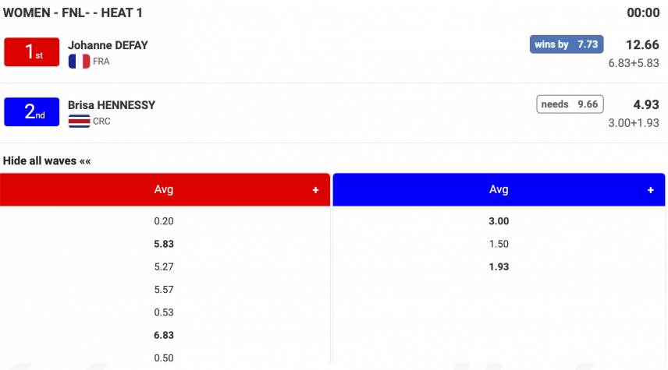
Task: Select the red Avg column header
Action: pos(164,190)
